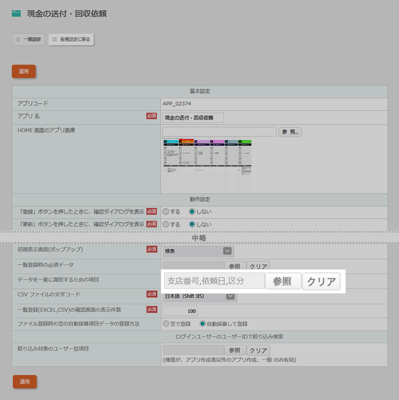399x400 pixels.
Task: Open 一般設定 from the top toolbar
Action: click(28, 39)
